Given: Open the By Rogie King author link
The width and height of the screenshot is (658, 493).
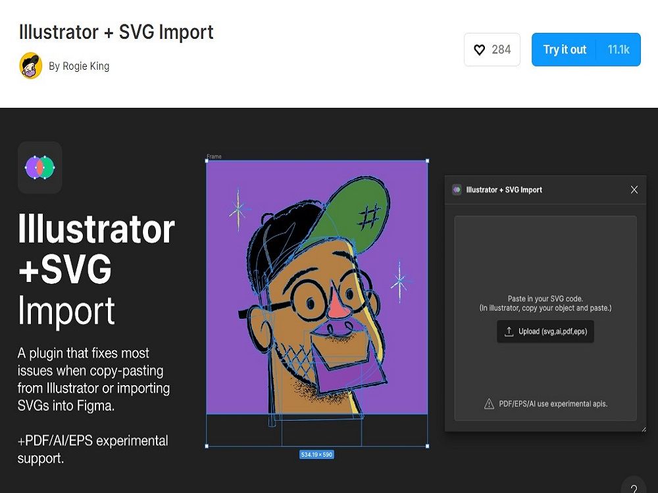Looking at the screenshot, I should point(79,66).
